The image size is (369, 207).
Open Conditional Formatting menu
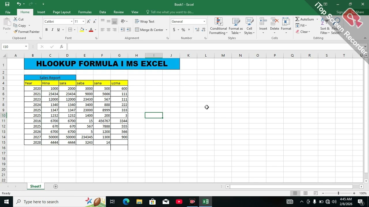click(219, 26)
